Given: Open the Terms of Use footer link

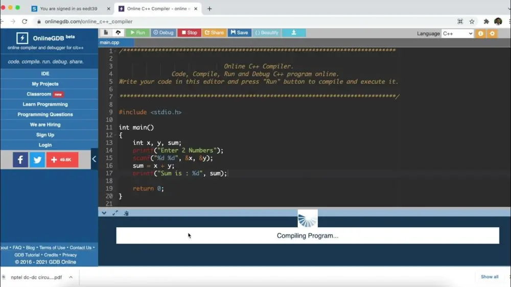Looking at the screenshot, I should click(x=52, y=248).
